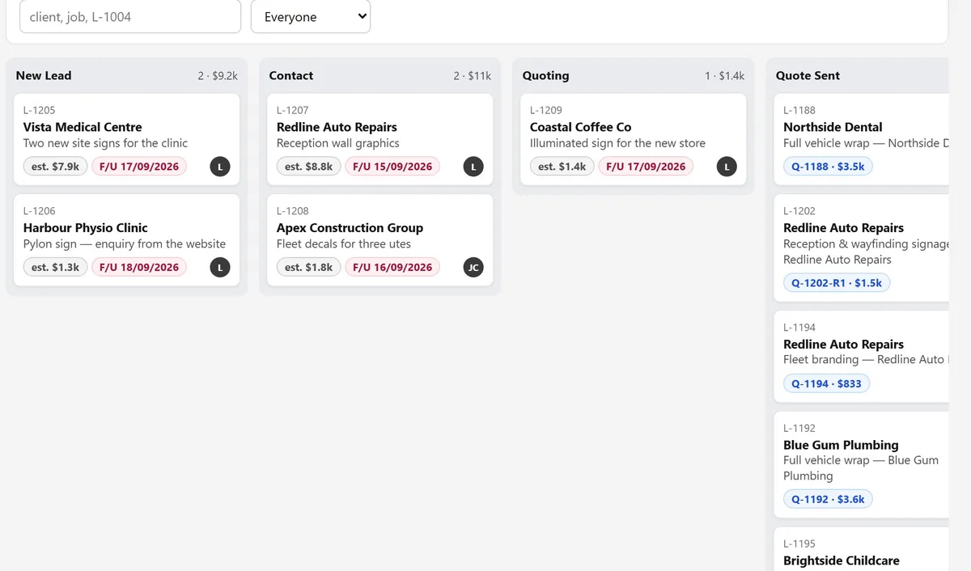Image resolution: width=971 pixels, height=571 pixels.
Task: Click the Quoting column header
Action: tap(545, 75)
